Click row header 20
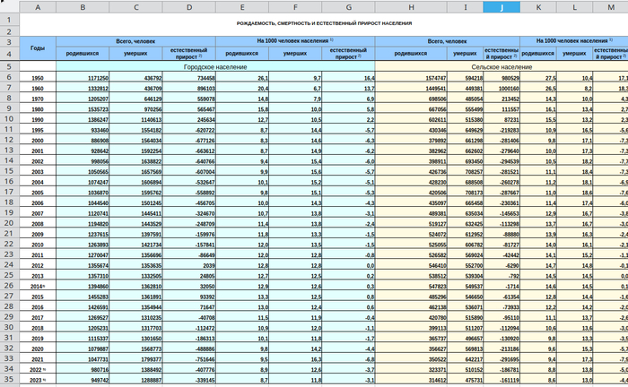The height and width of the screenshot is (387, 628). 9,223
